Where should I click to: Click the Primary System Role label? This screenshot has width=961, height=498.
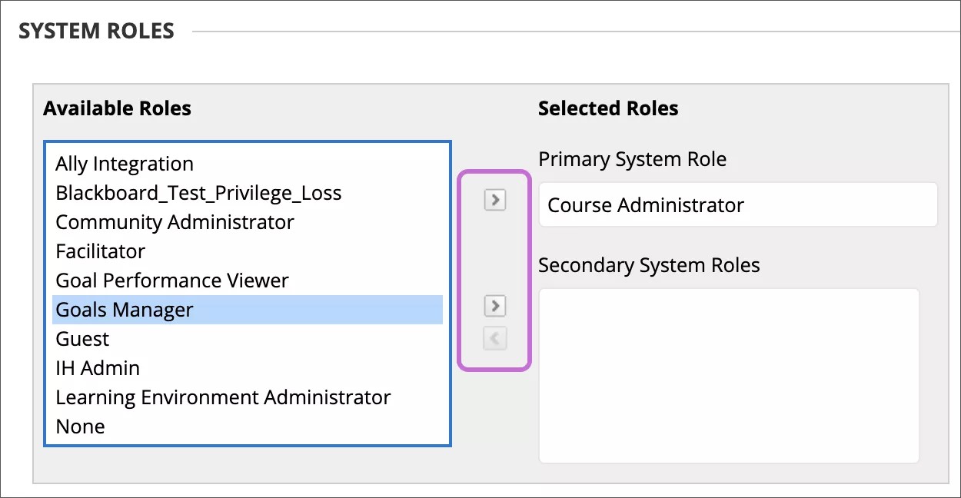633,159
